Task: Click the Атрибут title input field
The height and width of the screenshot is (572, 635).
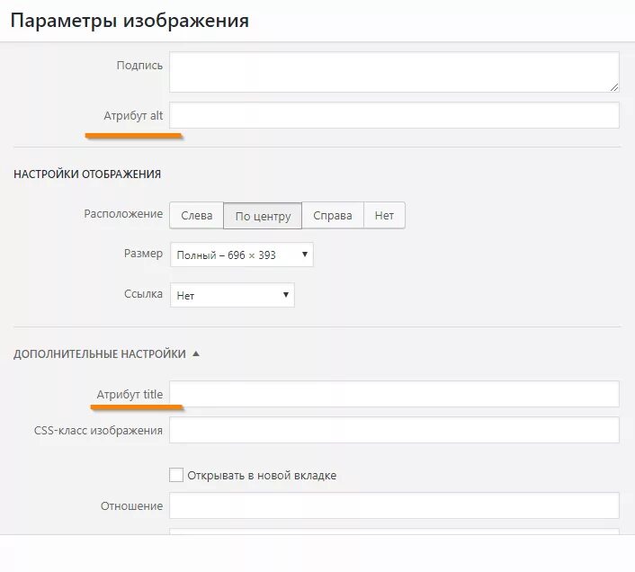Action: tap(394, 394)
